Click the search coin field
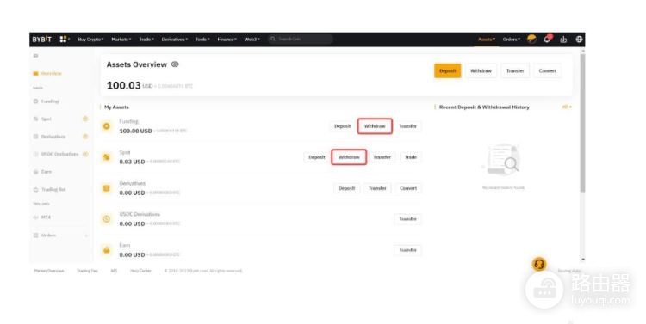 [x=301, y=39]
